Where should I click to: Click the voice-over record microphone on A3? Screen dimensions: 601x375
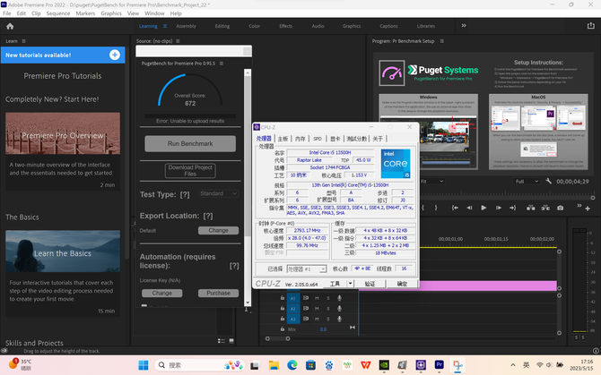340,319
